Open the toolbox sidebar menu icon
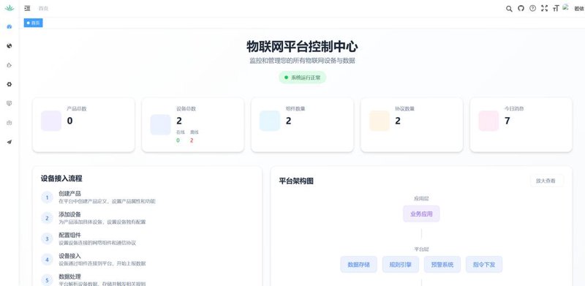Image resolution: width=585 pixels, height=286 pixels. pyautogui.click(x=10, y=123)
